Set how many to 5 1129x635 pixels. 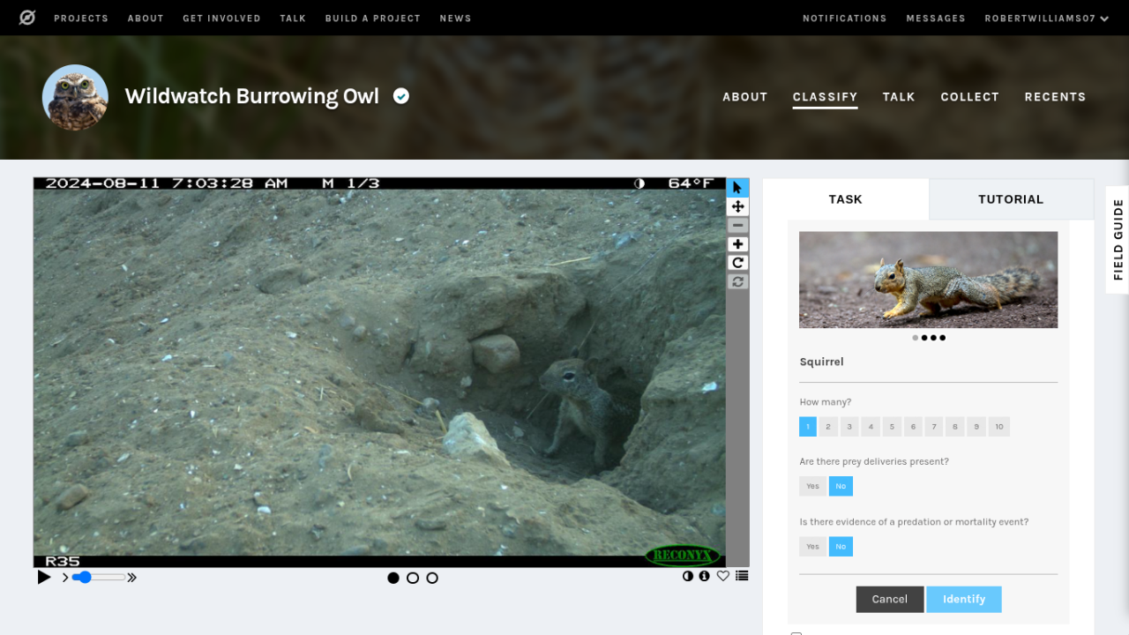pyautogui.click(x=892, y=427)
